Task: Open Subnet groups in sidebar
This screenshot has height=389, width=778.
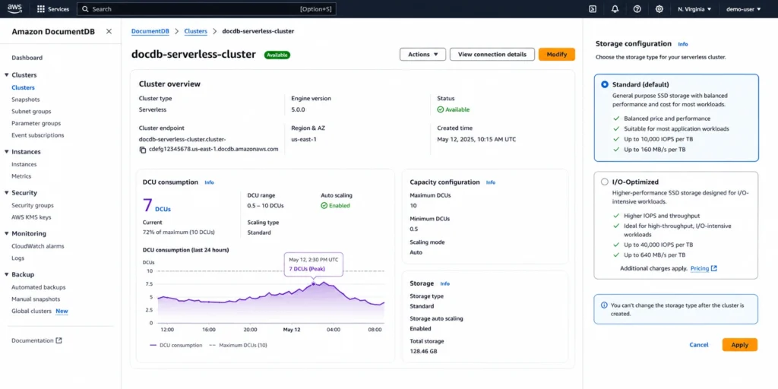Action: (31, 111)
